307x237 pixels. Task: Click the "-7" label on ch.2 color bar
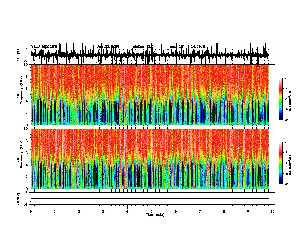pos(286,184)
